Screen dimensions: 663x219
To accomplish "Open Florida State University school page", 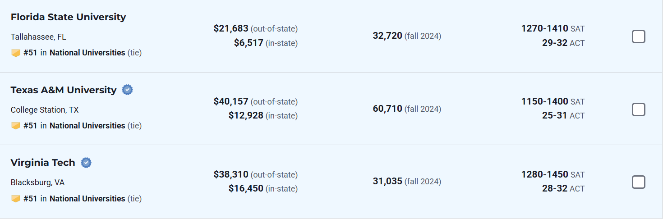I will [x=68, y=17].
